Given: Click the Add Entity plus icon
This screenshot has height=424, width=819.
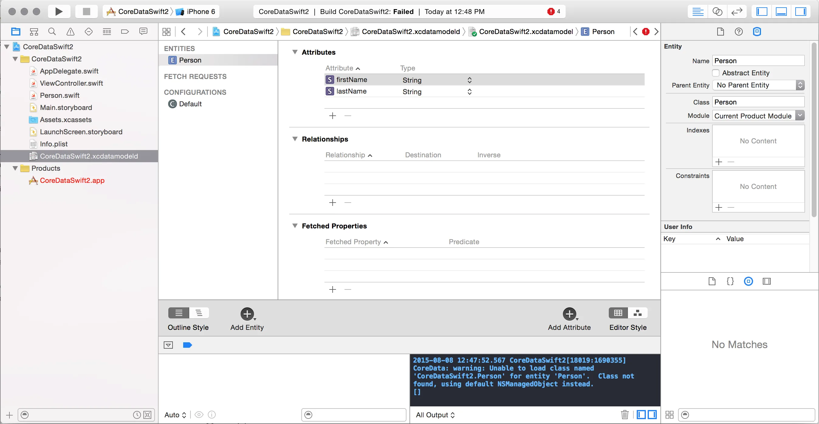Looking at the screenshot, I should pos(247,314).
